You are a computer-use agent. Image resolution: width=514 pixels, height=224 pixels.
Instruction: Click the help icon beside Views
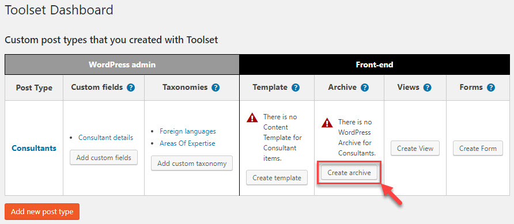(x=427, y=88)
